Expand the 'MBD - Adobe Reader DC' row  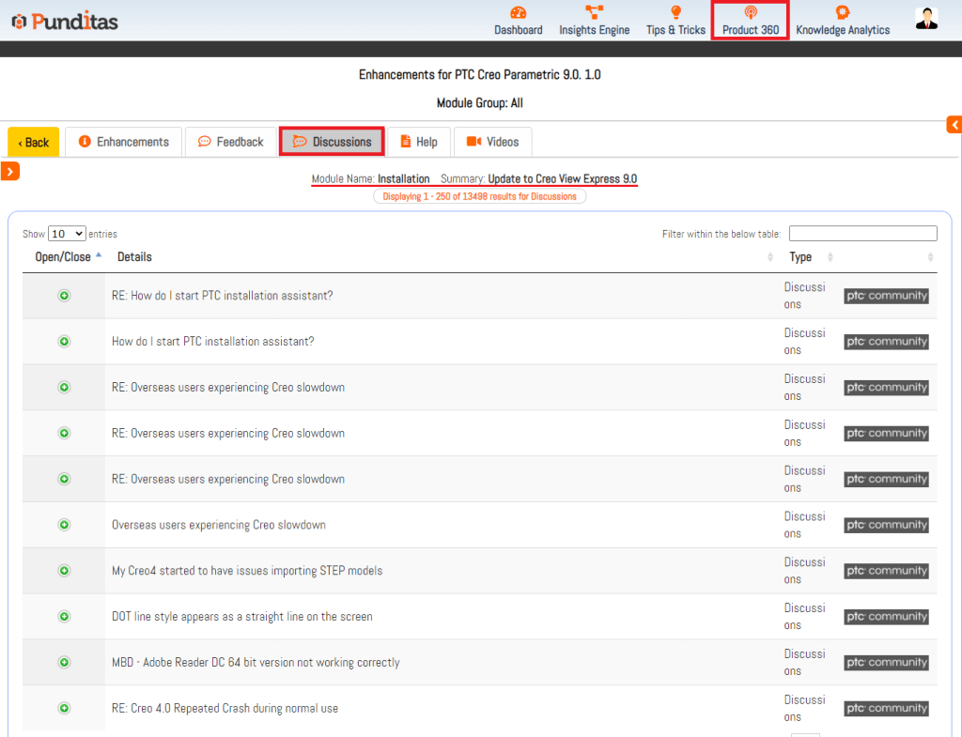click(64, 663)
